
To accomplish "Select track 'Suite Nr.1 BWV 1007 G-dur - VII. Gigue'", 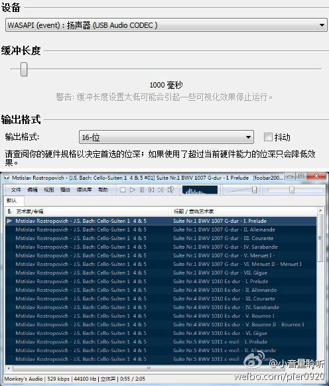I will [x=161, y=273].
